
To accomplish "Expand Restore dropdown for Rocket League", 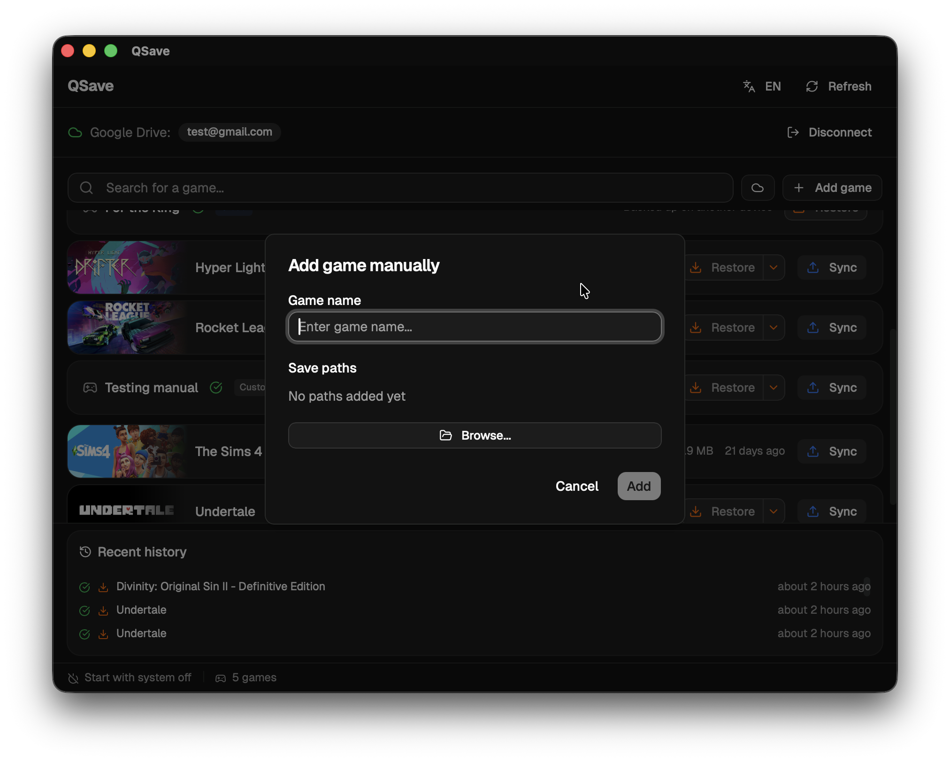I will 774,328.
